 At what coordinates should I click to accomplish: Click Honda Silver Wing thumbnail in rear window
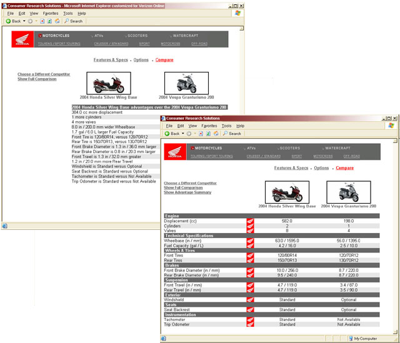[x=109, y=83]
